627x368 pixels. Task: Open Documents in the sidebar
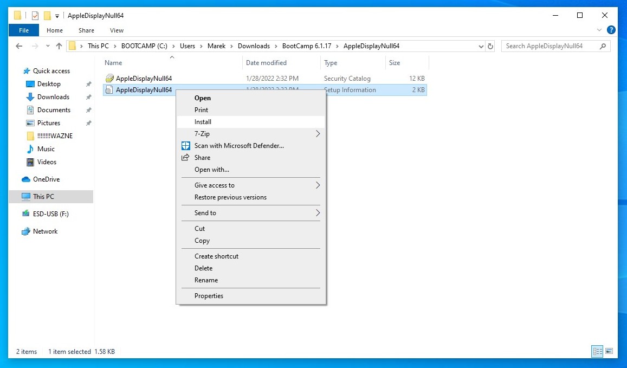point(54,110)
